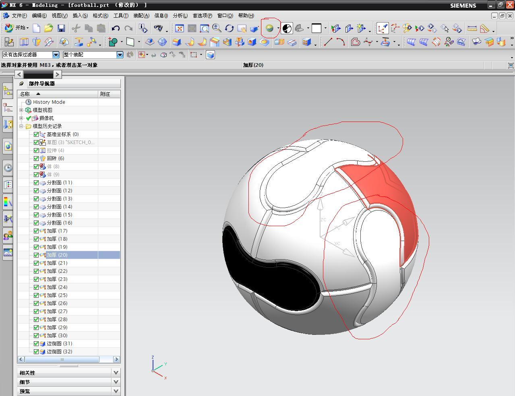This screenshot has height=396, width=515.
Task: Click the Measure distance ruler icon
Action: 472,28
